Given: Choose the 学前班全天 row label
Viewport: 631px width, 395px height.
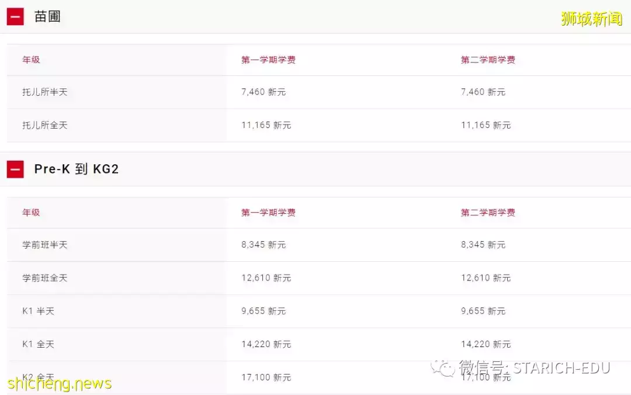Looking at the screenshot, I should (x=45, y=278).
